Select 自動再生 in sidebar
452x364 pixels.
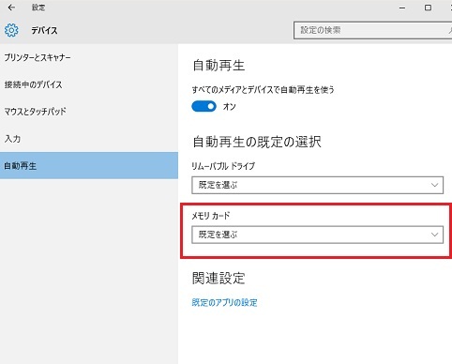(89, 165)
